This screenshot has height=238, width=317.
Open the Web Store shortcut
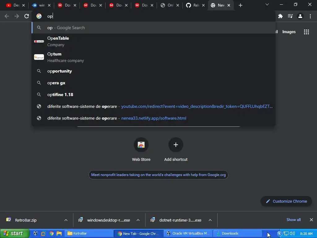tap(141, 149)
